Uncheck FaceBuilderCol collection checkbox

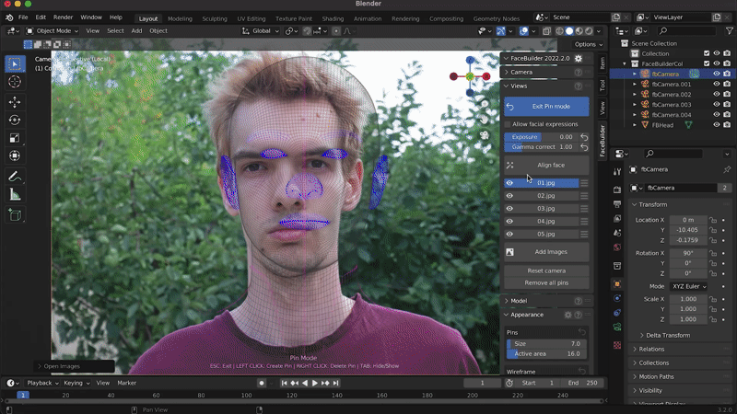[x=707, y=63]
